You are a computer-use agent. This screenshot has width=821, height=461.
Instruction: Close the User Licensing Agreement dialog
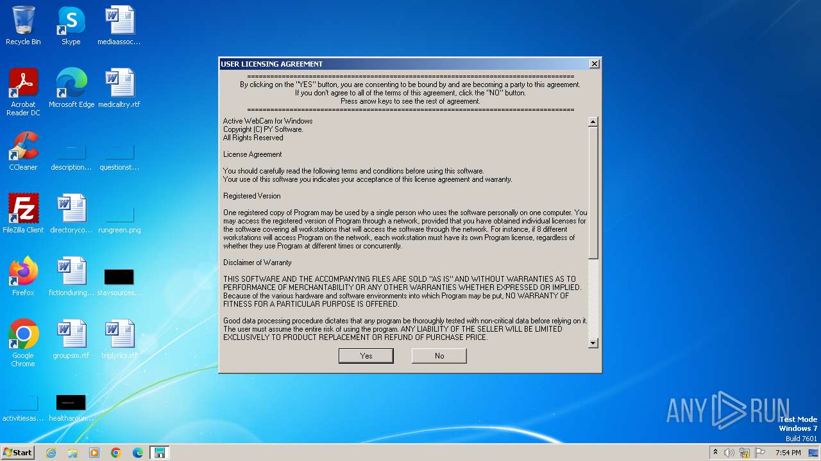click(x=594, y=63)
